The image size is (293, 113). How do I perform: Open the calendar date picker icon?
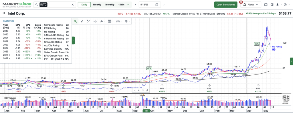pos(157,5)
